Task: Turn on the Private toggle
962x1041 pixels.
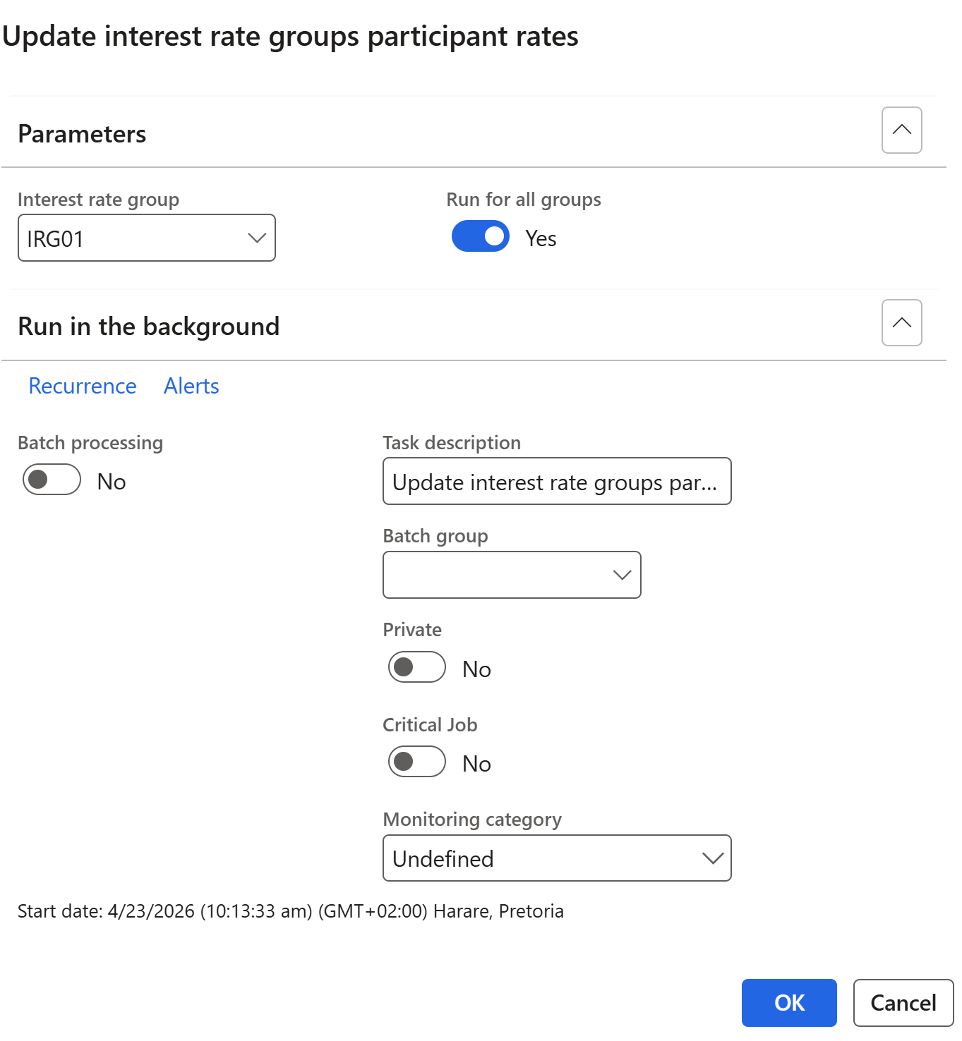Action: click(x=416, y=667)
